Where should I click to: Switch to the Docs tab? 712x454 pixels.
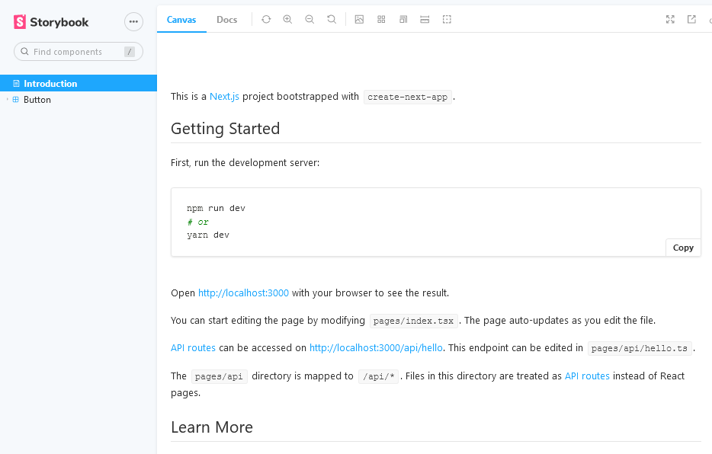tap(226, 20)
